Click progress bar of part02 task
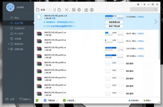Viewport: 163px width, 107px height. (x=114, y=48)
